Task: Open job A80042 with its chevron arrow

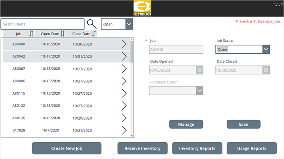Action: 124,57
